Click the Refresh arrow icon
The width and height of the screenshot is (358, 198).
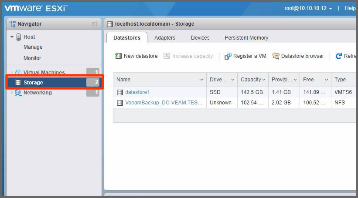pyautogui.click(x=338, y=56)
